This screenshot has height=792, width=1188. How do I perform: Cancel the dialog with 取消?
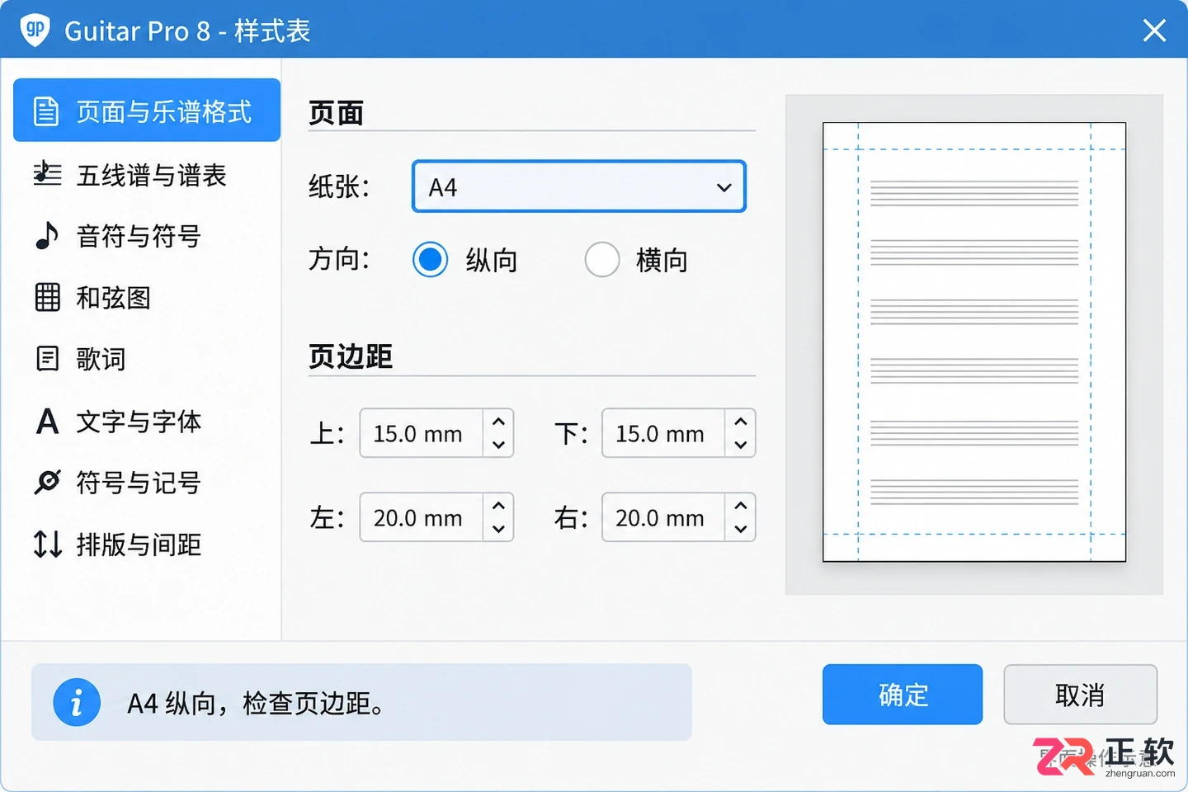point(1081,695)
